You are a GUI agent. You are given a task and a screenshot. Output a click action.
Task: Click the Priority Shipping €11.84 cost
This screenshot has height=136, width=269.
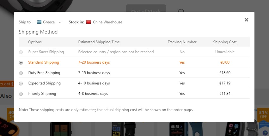tap(225, 94)
